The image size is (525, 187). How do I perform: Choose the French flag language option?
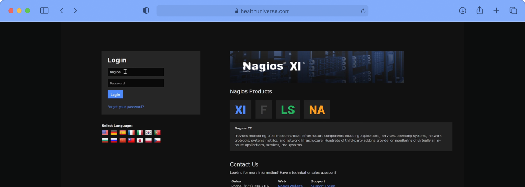(x=131, y=133)
